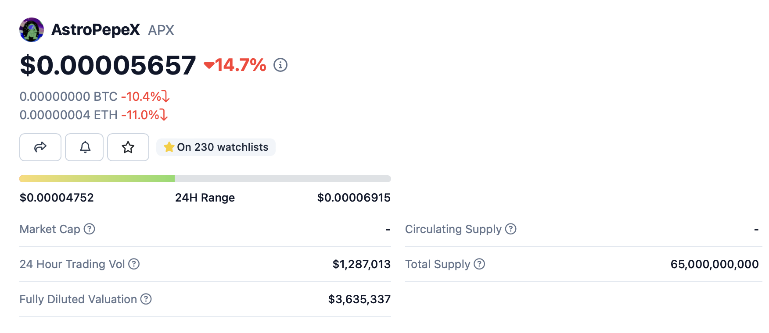Click the $0.00005657 price value

[x=108, y=65]
